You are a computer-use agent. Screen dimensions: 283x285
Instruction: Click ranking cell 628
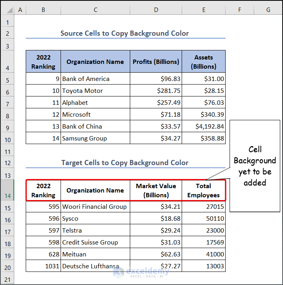point(43,254)
